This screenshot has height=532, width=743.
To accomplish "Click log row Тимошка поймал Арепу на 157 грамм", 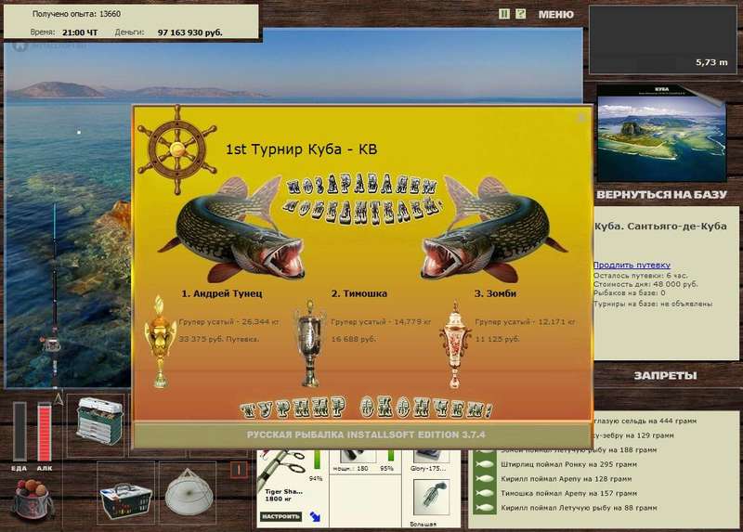I will tap(568, 493).
